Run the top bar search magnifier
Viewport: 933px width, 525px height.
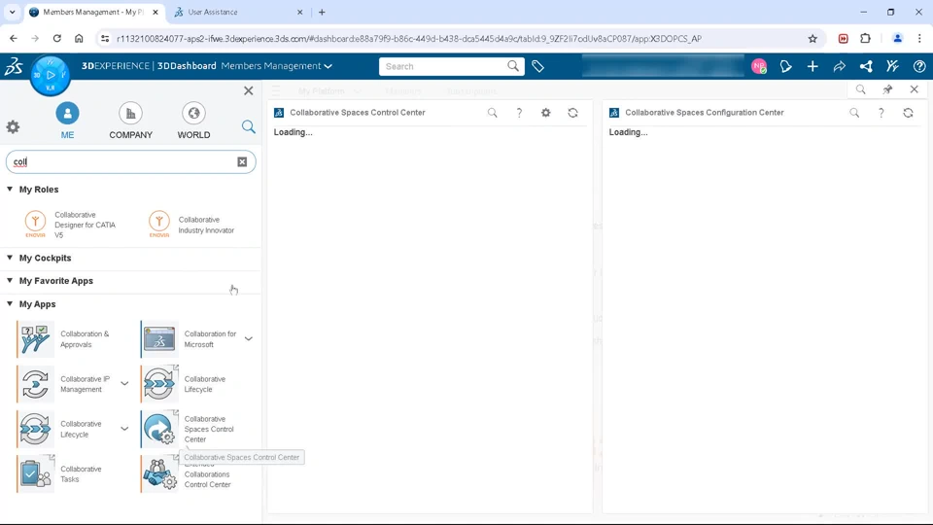click(x=513, y=66)
